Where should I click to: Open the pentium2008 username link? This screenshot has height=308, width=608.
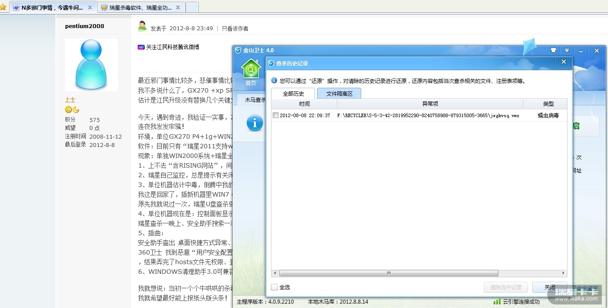tap(84, 26)
